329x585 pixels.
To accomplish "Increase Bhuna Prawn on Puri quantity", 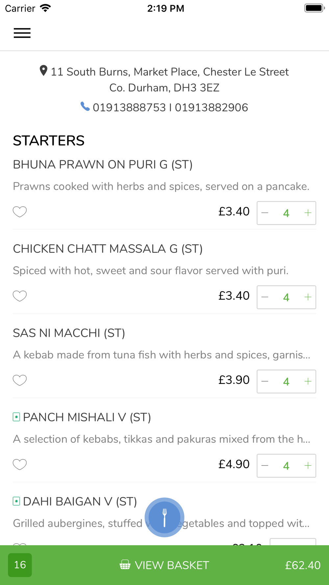I will [308, 213].
